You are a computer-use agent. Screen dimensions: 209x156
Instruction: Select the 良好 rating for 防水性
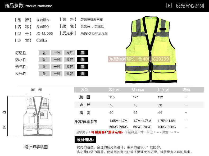click(70, 60)
